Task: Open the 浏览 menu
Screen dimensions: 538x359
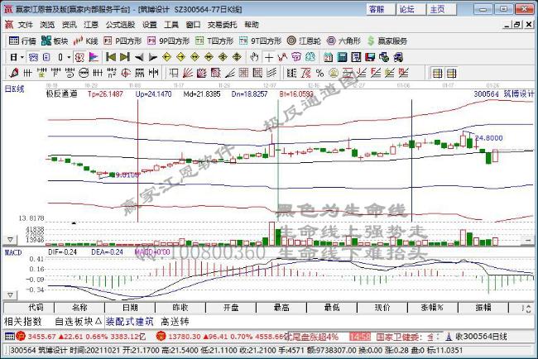Action: tap(47, 25)
